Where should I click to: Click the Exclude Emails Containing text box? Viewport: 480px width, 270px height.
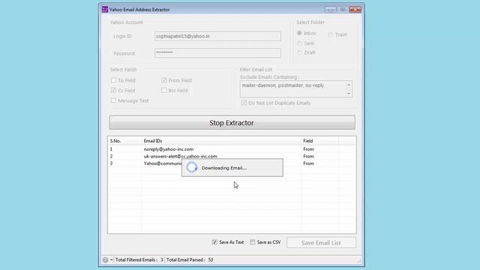click(x=293, y=88)
